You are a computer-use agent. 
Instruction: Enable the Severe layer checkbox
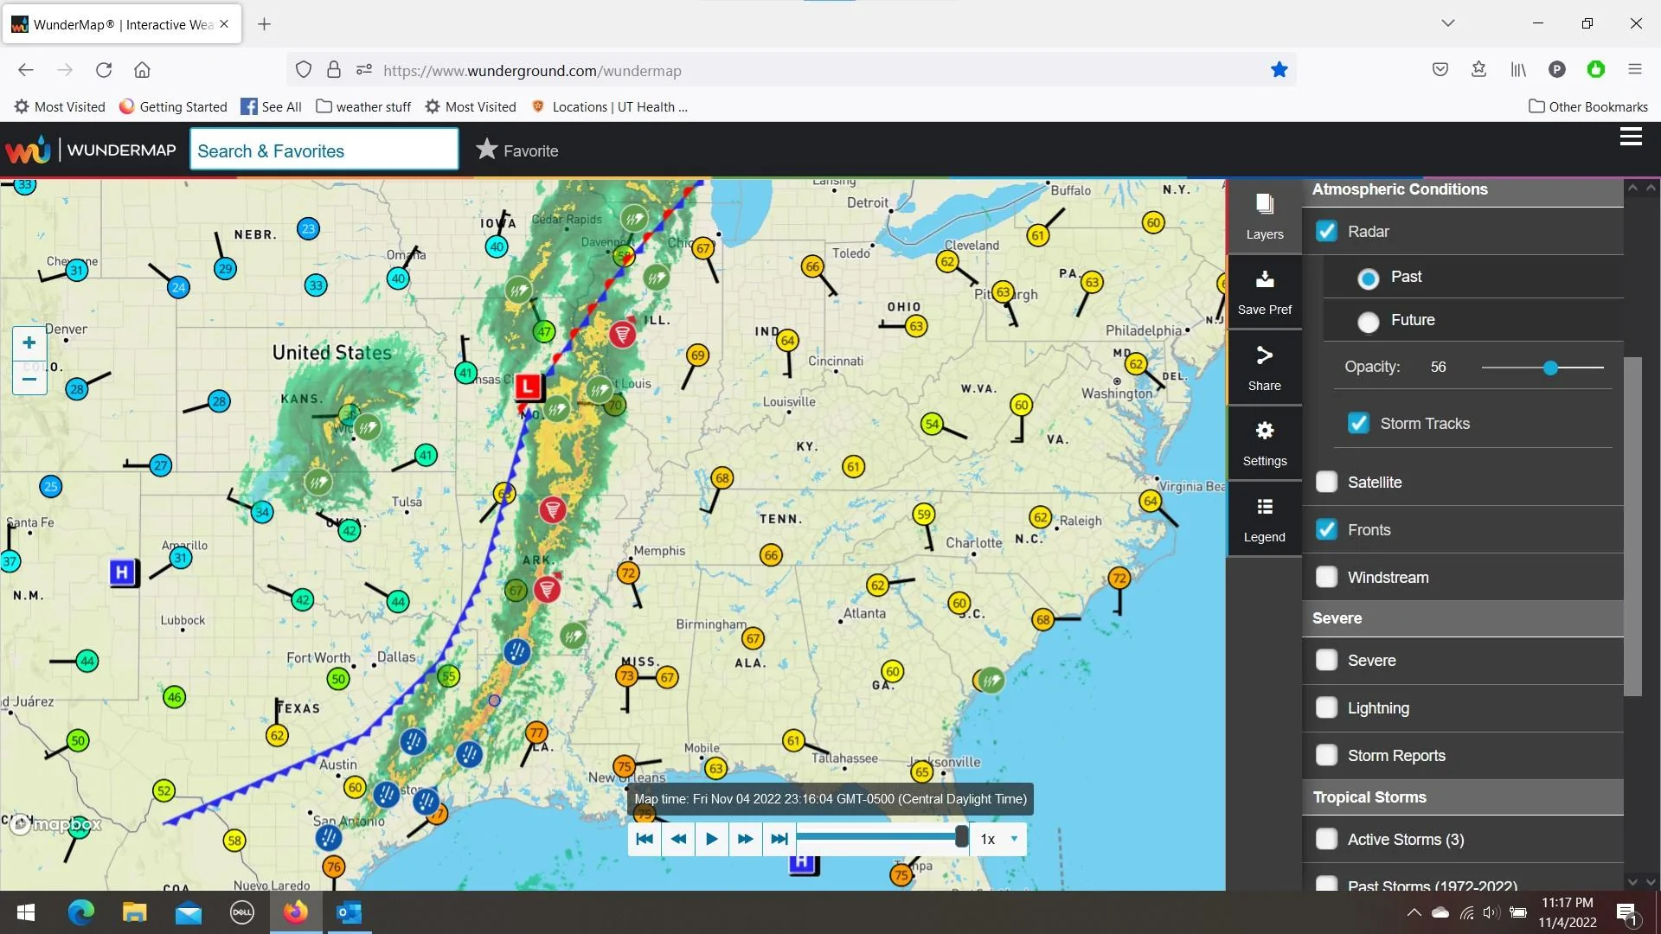click(x=1326, y=660)
